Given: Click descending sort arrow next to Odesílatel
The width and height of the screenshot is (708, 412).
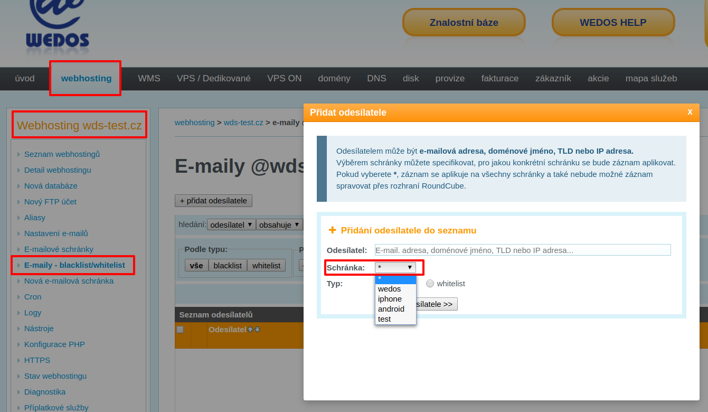Looking at the screenshot, I should (257, 330).
